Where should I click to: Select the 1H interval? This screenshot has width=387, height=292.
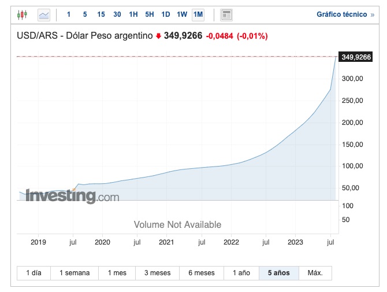(x=133, y=14)
